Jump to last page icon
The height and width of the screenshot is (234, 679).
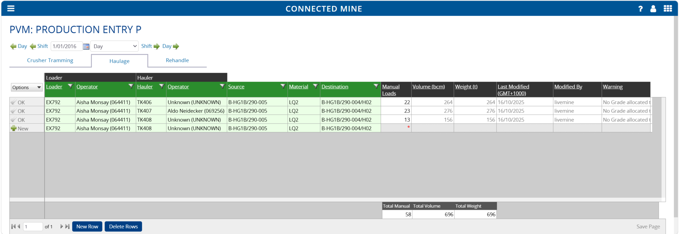pyautogui.click(x=67, y=226)
